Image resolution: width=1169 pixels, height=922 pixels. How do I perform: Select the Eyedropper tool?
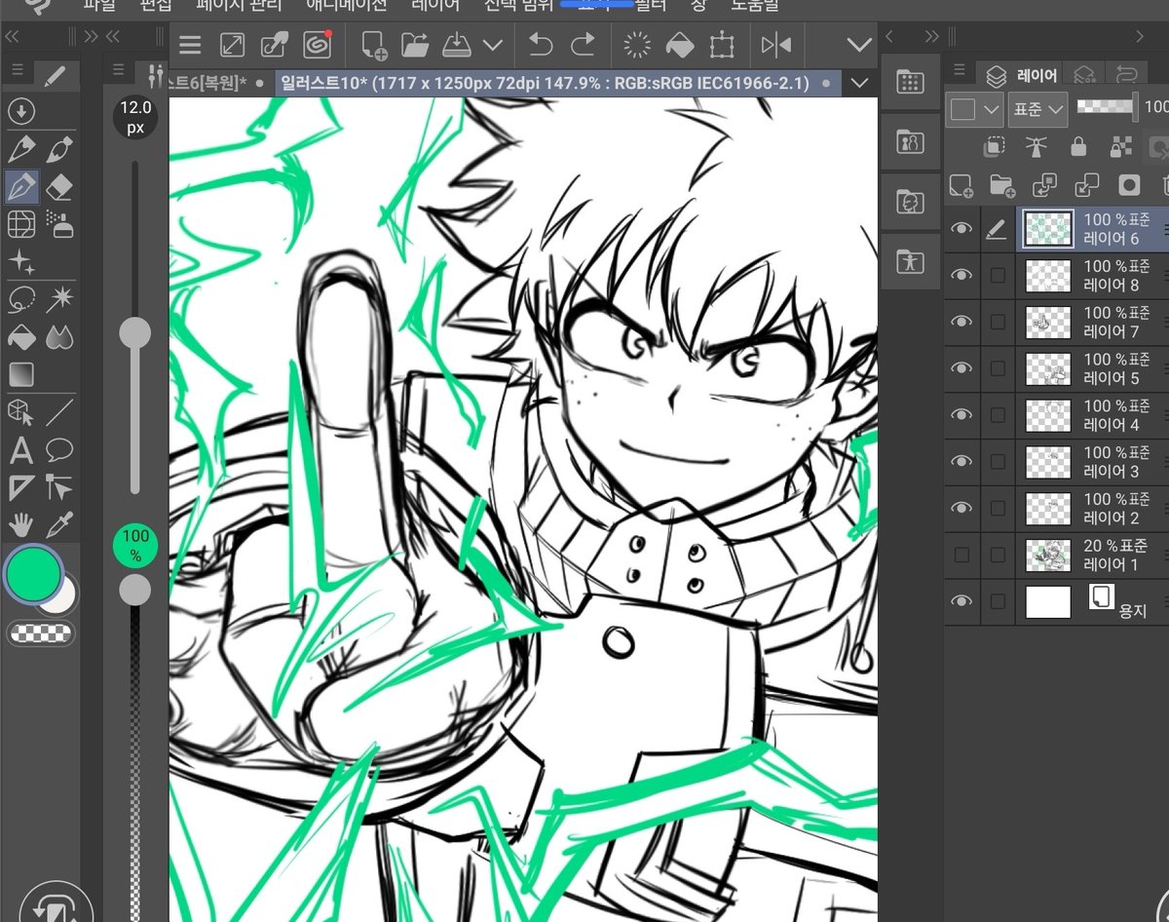point(60,525)
